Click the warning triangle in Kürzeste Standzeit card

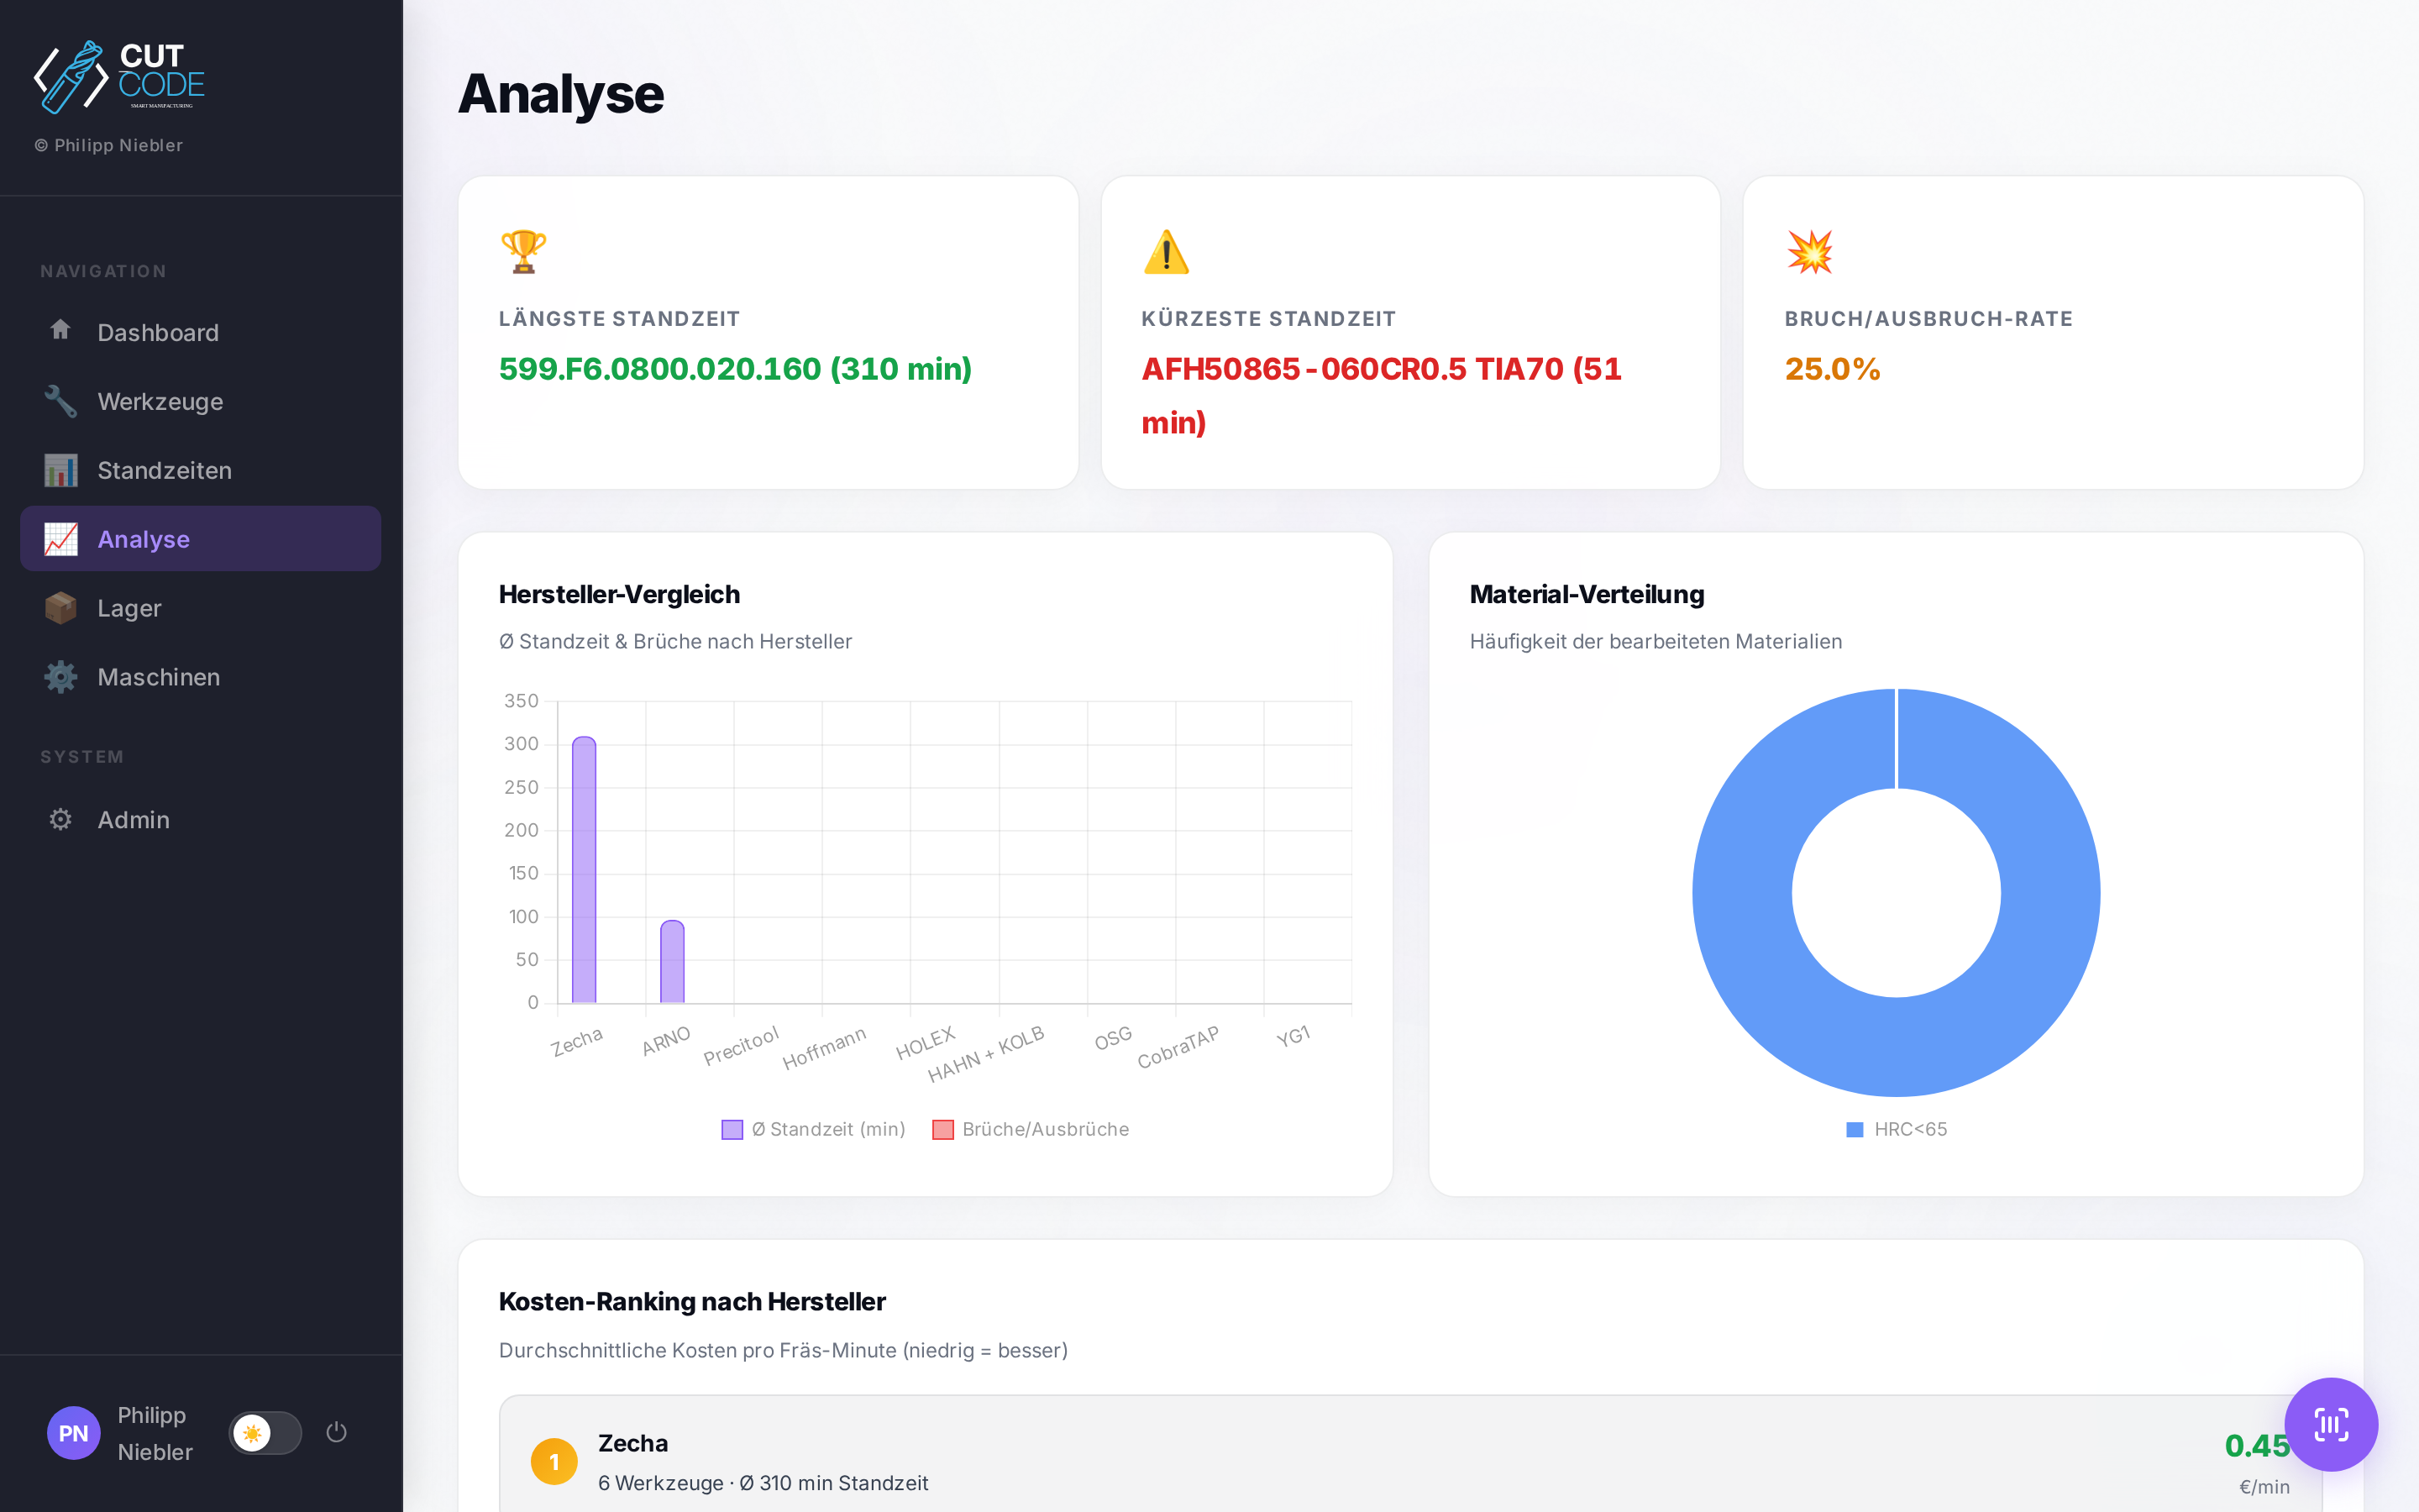(x=1166, y=251)
